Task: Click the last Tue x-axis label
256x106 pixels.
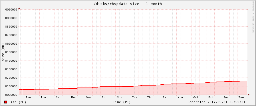Action: pos(241,97)
